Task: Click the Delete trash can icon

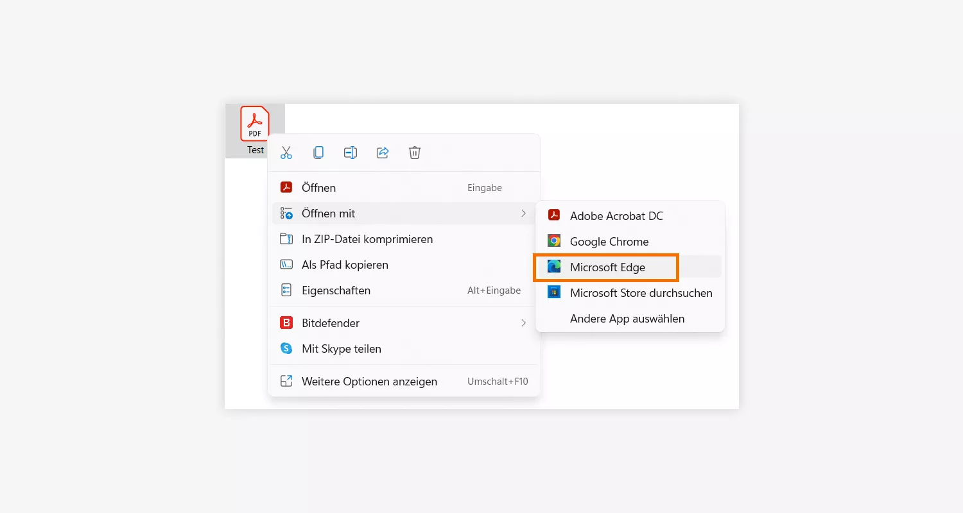Action: (415, 153)
